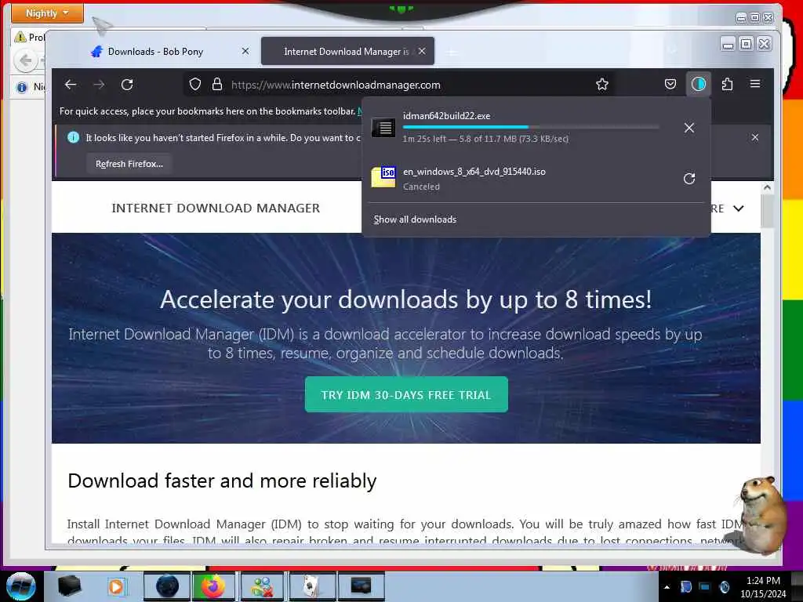Open the Extensions puzzle-piece icon

[x=727, y=84]
